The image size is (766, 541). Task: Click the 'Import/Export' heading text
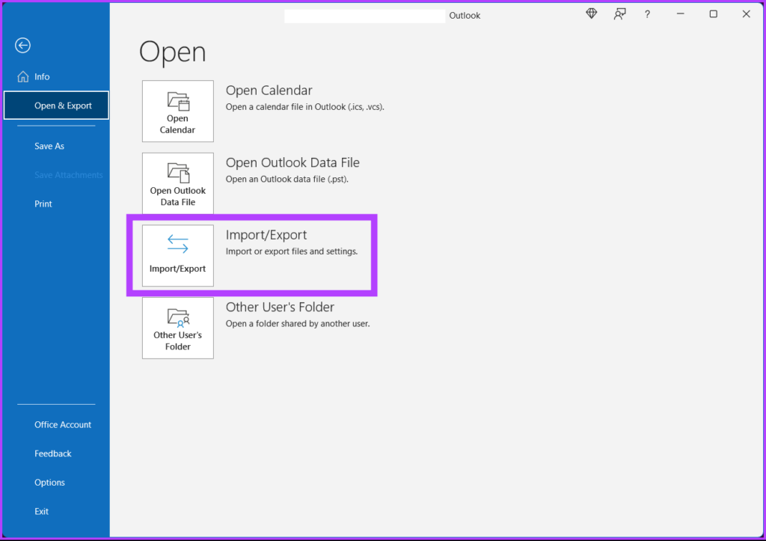(266, 235)
